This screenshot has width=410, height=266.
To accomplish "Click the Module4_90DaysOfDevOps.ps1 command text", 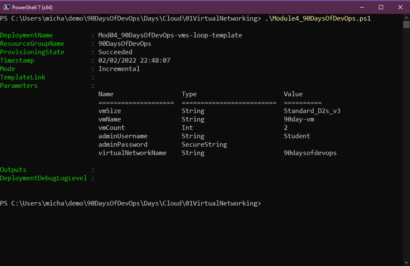I will click(318, 18).
